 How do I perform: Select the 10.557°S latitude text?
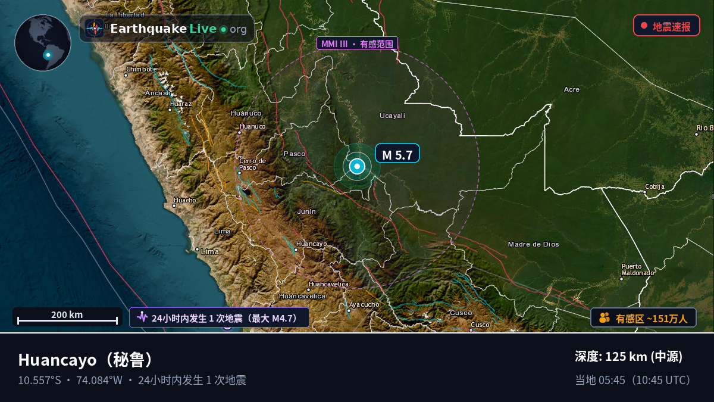pos(39,380)
